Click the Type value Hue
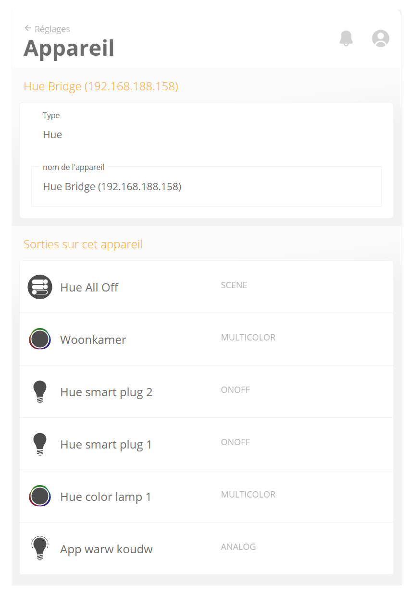 coord(52,135)
